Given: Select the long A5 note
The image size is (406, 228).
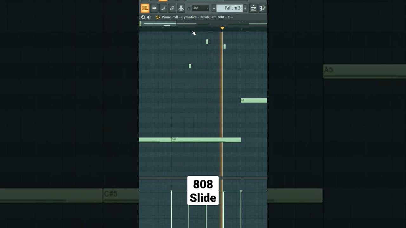Looking at the screenshot, I should click(x=254, y=100).
